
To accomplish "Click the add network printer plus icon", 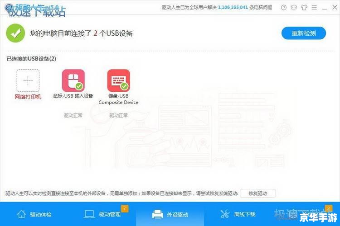I will click(x=28, y=80).
